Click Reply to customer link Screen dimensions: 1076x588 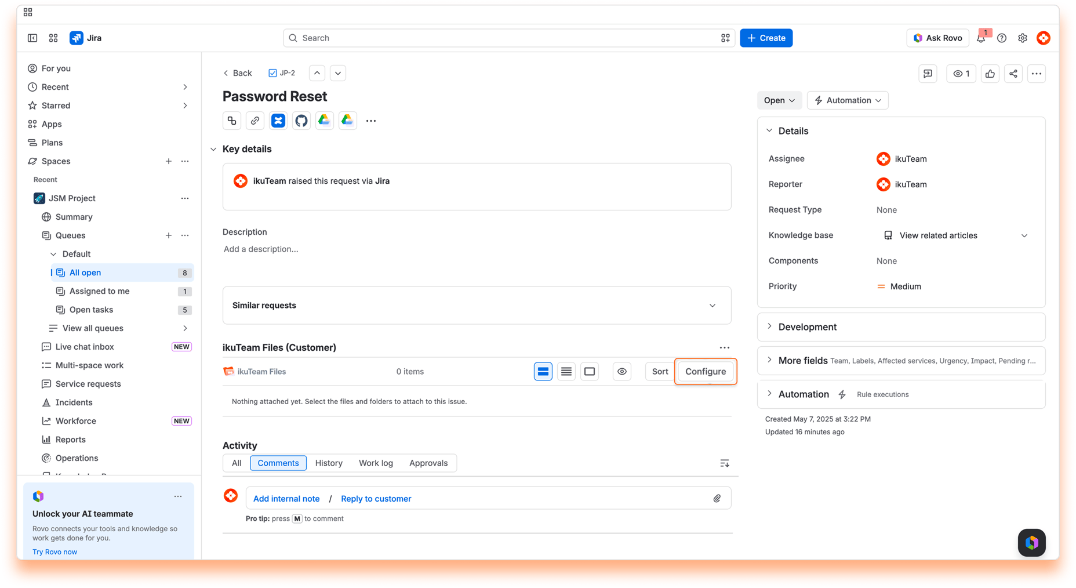coord(376,499)
